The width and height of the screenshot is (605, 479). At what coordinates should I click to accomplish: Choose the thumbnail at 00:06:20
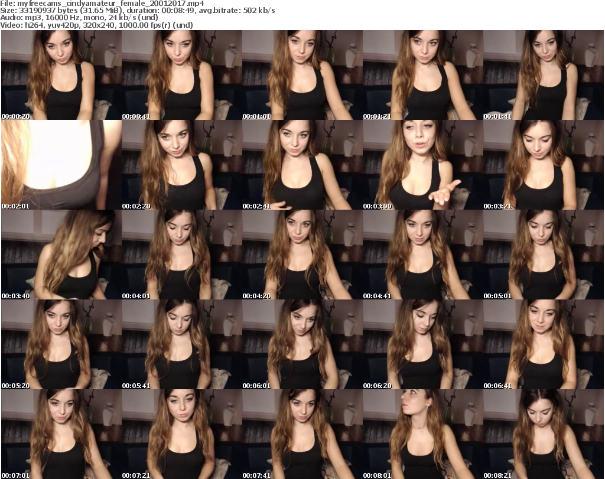coord(422,344)
